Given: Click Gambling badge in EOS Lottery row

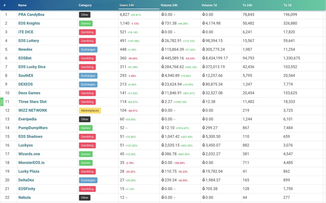Looking at the screenshot, I should tap(87, 41).
